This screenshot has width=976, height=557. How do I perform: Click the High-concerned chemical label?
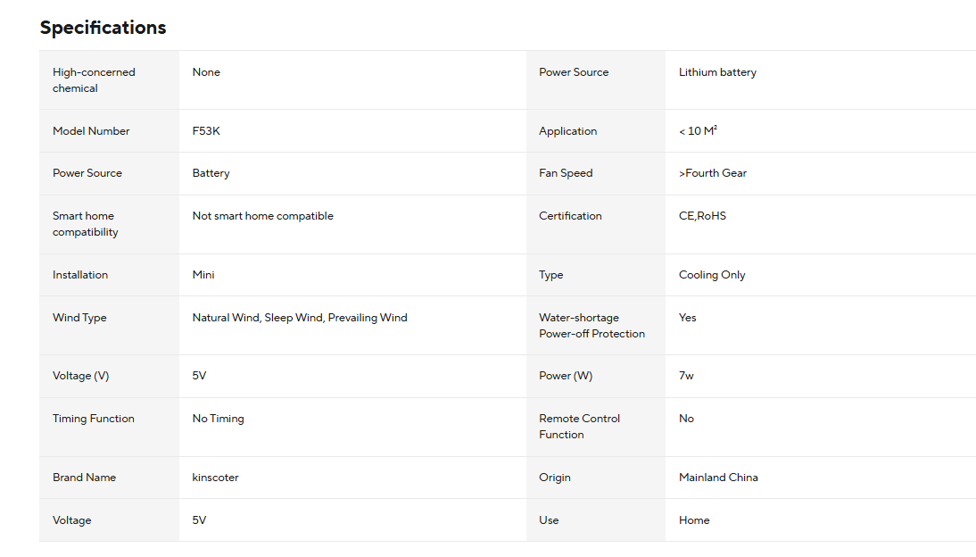(94, 79)
